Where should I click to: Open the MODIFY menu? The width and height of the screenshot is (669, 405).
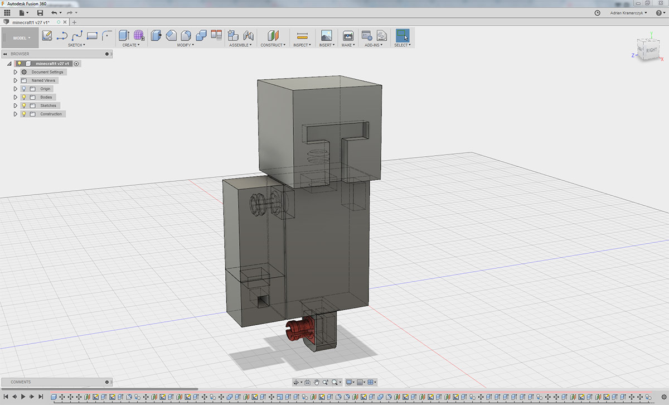(x=185, y=45)
